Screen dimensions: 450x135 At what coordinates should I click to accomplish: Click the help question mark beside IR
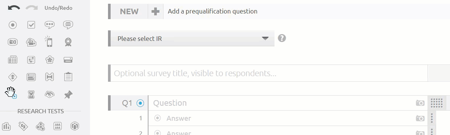[x=282, y=38]
